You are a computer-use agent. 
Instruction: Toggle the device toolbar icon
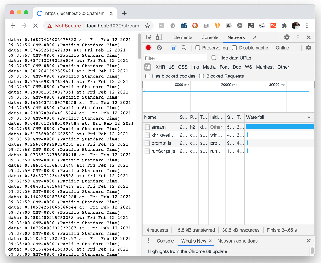159,37
